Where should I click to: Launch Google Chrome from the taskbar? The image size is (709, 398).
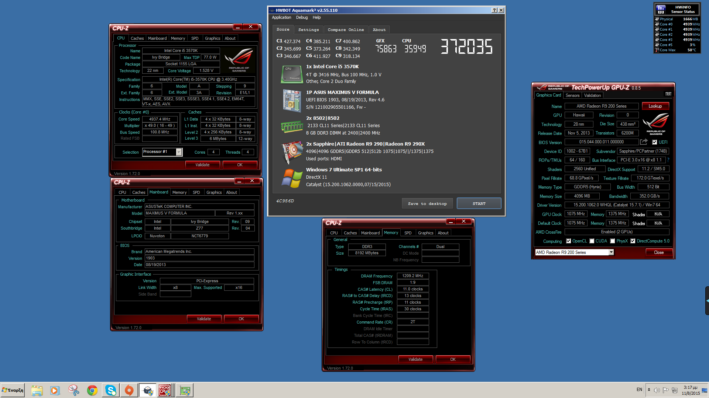pos(92,390)
